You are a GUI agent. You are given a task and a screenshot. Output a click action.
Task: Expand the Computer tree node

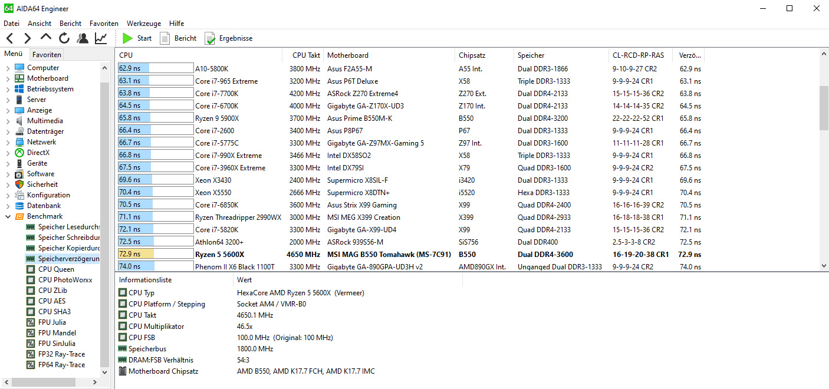8,68
